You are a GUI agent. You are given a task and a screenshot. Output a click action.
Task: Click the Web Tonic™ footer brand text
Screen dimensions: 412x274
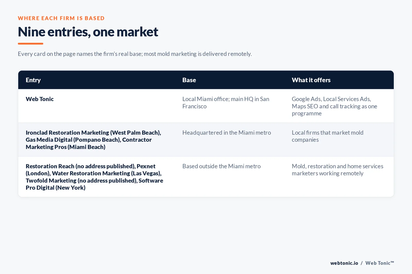(380, 263)
